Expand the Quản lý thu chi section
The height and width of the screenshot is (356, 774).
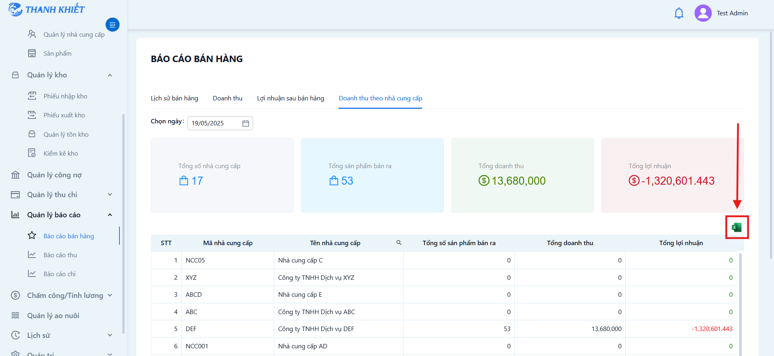[110, 195]
